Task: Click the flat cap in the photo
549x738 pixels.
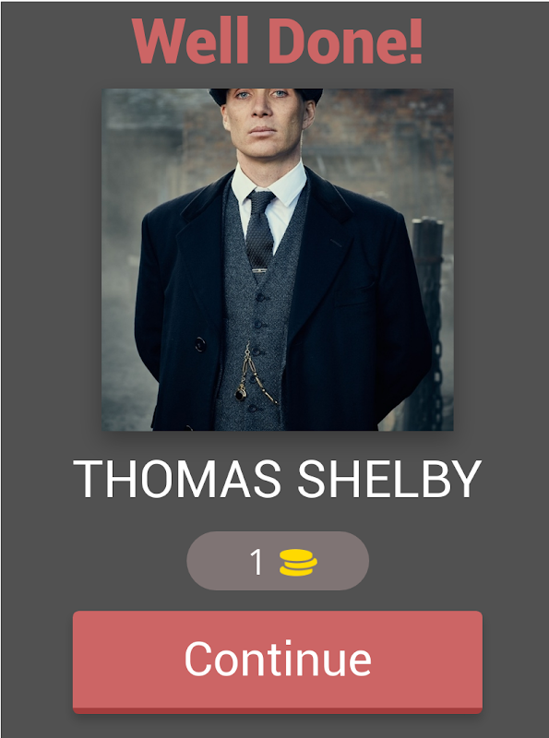Action: coord(266,95)
